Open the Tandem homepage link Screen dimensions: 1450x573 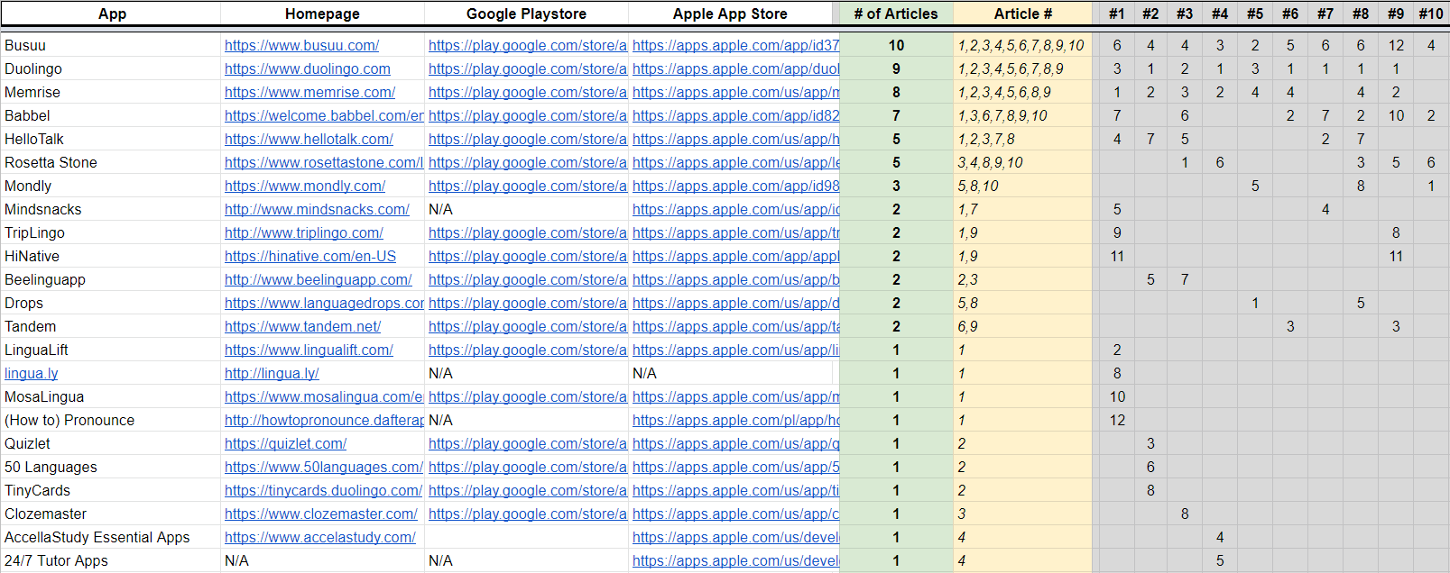pos(302,326)
